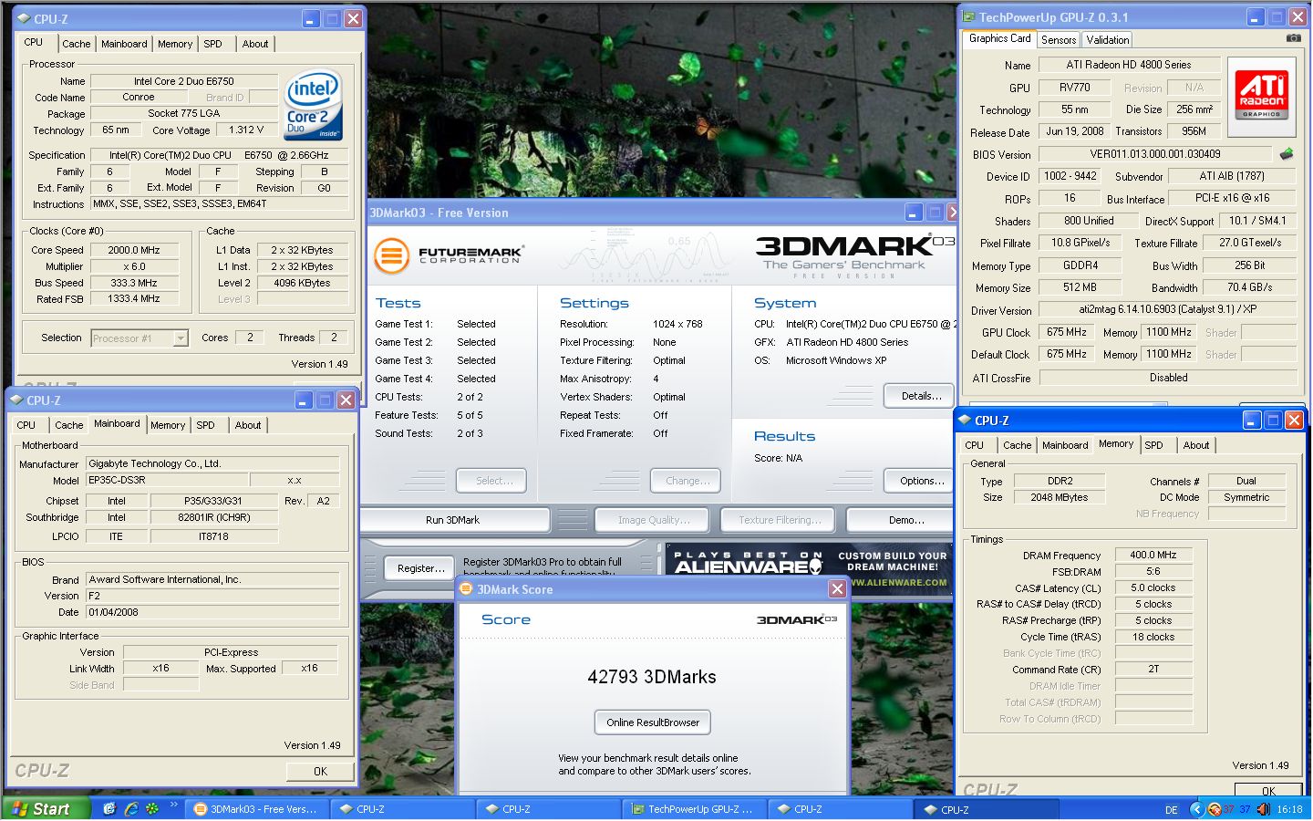Click the Core Speed 2000.0 MHz value
This screenshot has height=821, width=1313.
point(134,250)
